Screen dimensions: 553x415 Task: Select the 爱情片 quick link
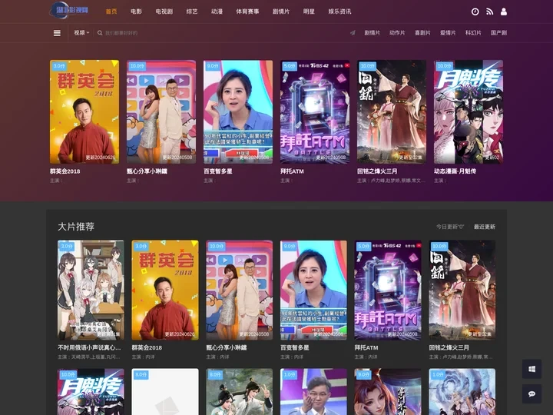(x=448, y=33)
